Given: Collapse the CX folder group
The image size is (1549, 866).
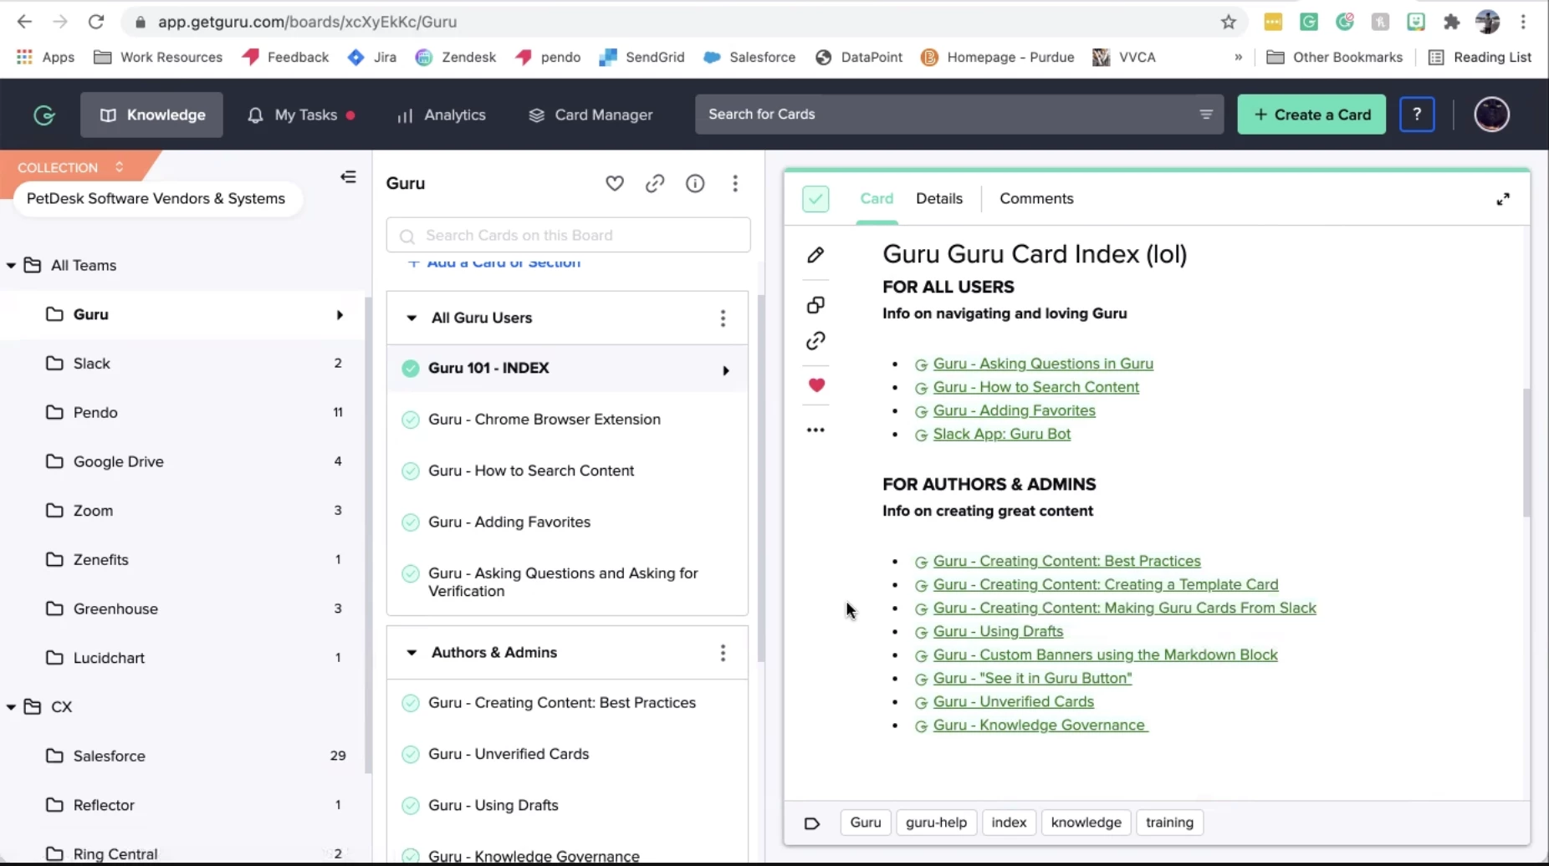Looking at the screenshot, I should [11, 706].
